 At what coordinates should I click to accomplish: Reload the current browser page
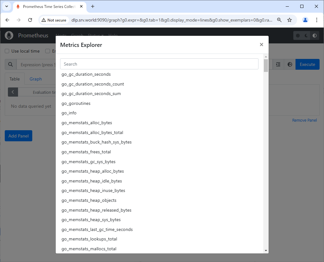(x=30, y=20)
